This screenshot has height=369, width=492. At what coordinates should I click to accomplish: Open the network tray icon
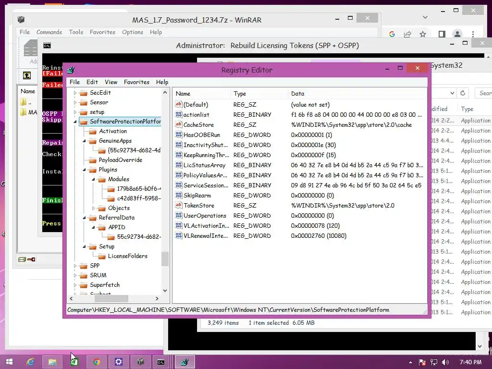434,362
